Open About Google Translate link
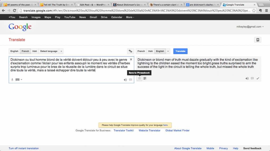 188,148
